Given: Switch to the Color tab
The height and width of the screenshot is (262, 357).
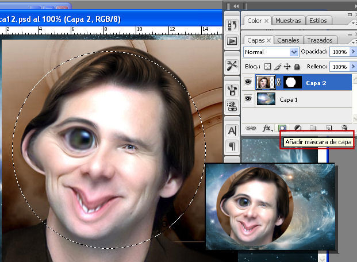Looking at the screenshot, I should (254, 21).
